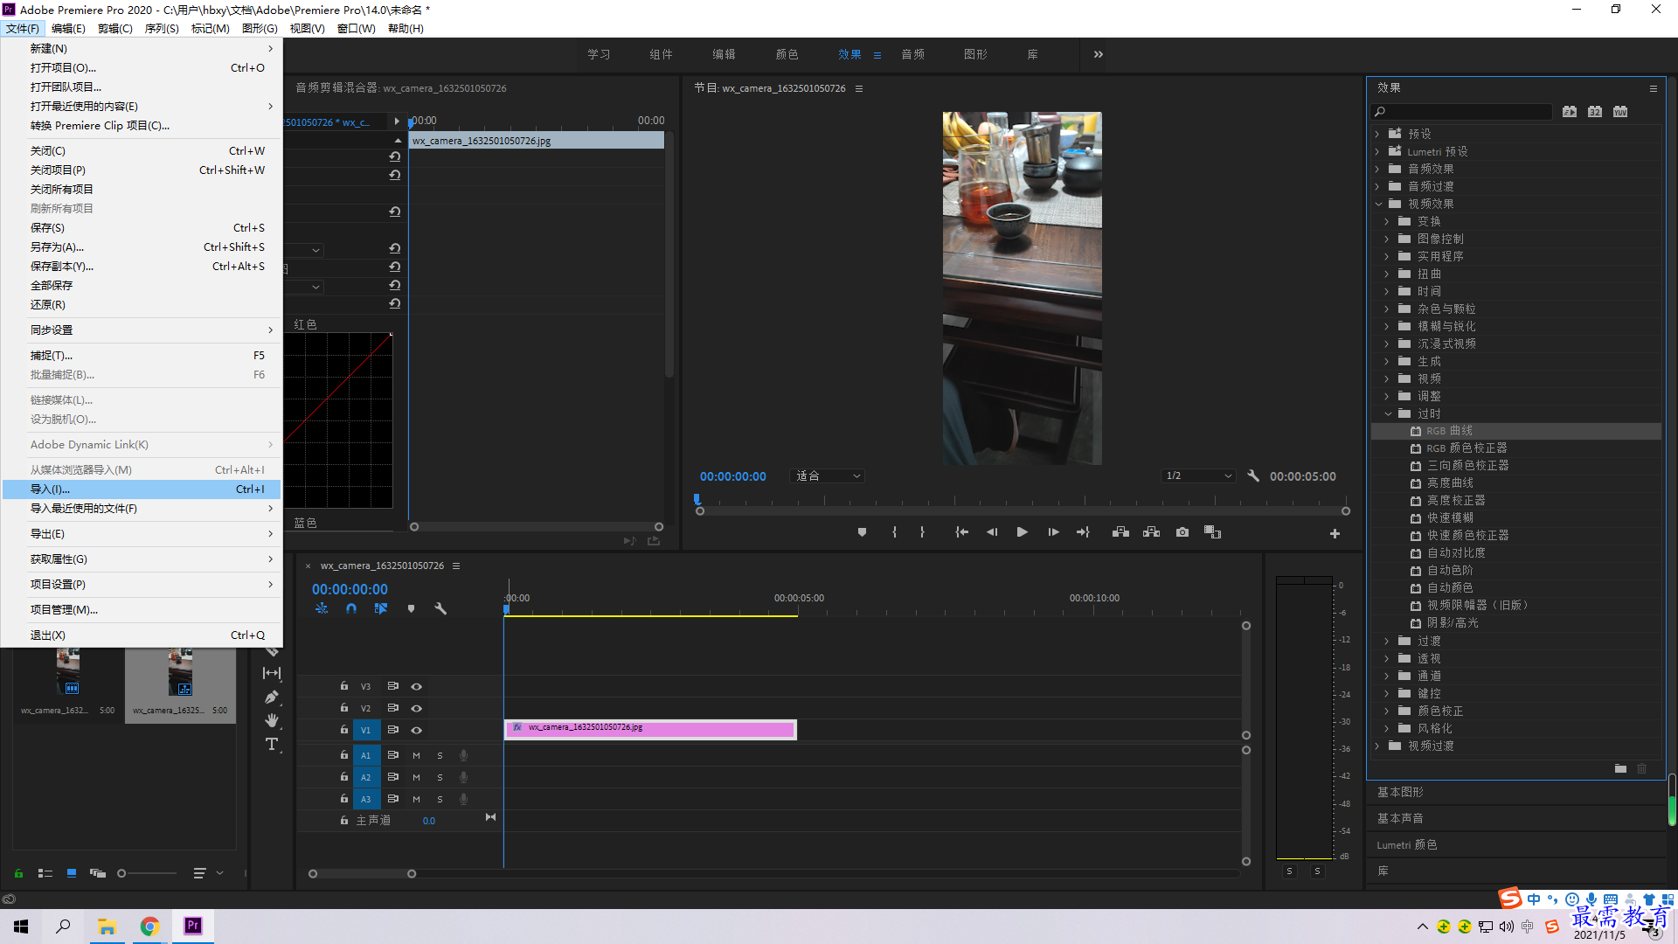The height and width of the screenshot is (944, 1678).
Task: Open the 适合 zoom level dropdown
Action: tap(827, 475)
